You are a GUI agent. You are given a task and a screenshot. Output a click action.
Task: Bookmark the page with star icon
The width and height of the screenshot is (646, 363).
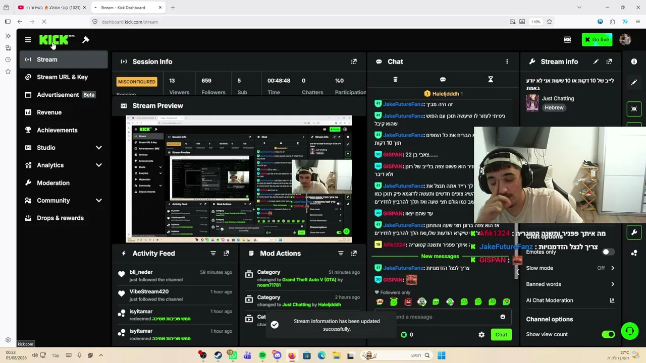[x=549, y=22]
